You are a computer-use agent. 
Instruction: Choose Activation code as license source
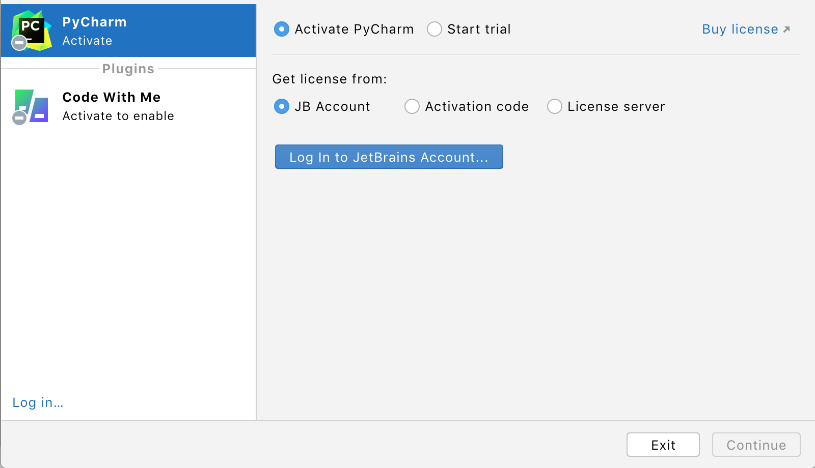pos(412,106)
